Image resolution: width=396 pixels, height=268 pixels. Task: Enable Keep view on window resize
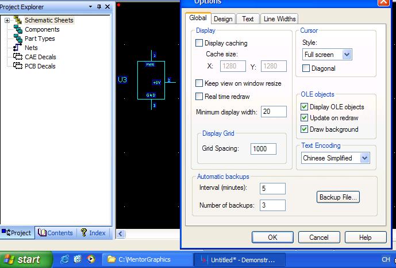click(199, 83)
